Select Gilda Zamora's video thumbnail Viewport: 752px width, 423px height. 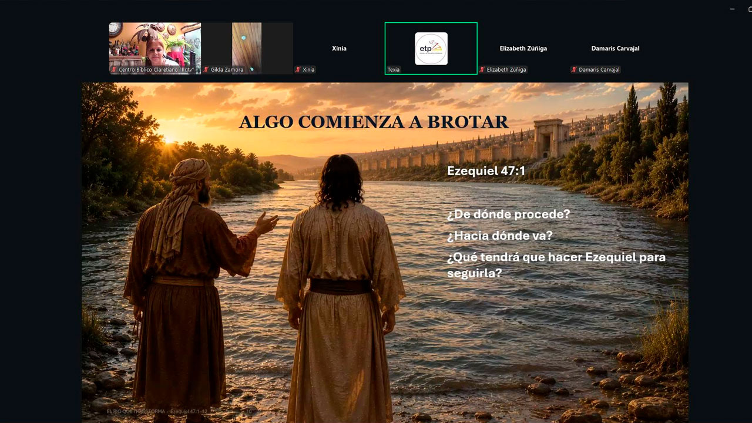tap(247, 48)
